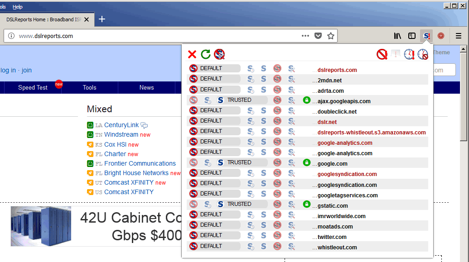Viewport: 469px width, 262px height.
Task: Open the CenturyLink review link
Action: coord(121,125)
